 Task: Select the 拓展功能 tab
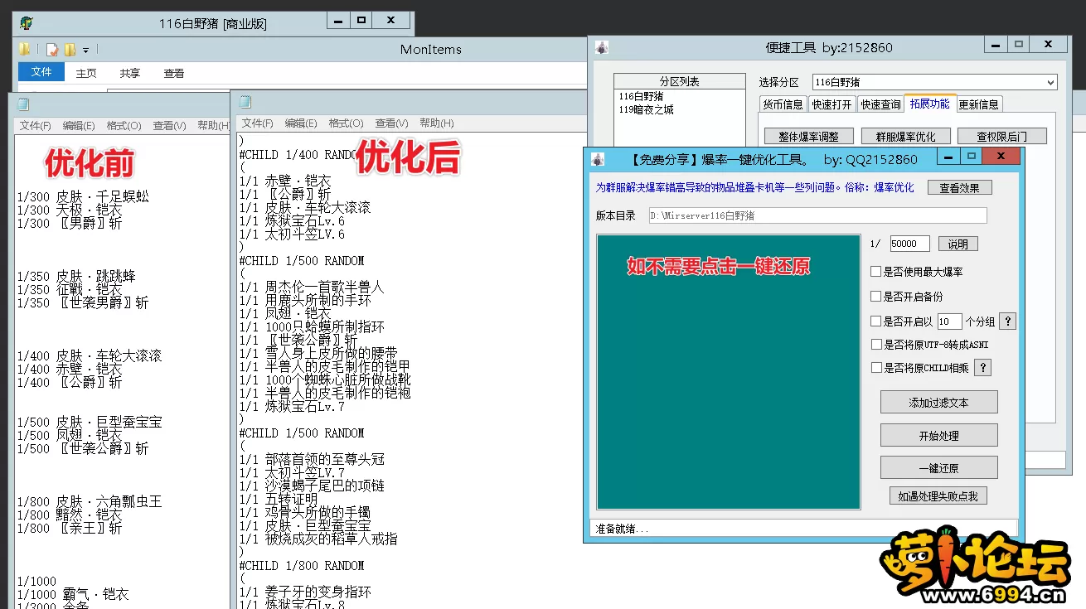[930, 104]
